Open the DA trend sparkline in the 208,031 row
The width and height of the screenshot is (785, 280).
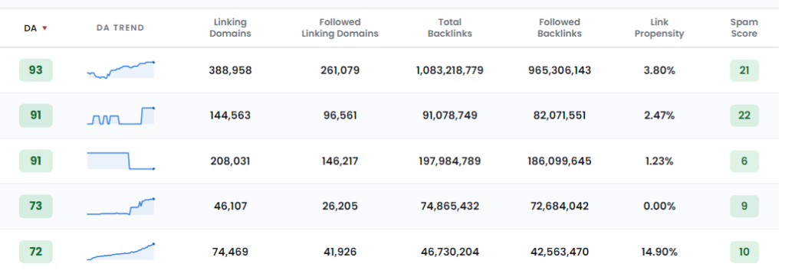[x=120, y=161]
